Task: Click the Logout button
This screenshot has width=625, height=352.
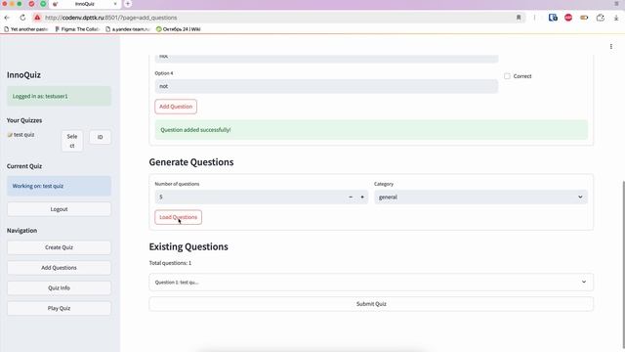Action: [59, 209]
